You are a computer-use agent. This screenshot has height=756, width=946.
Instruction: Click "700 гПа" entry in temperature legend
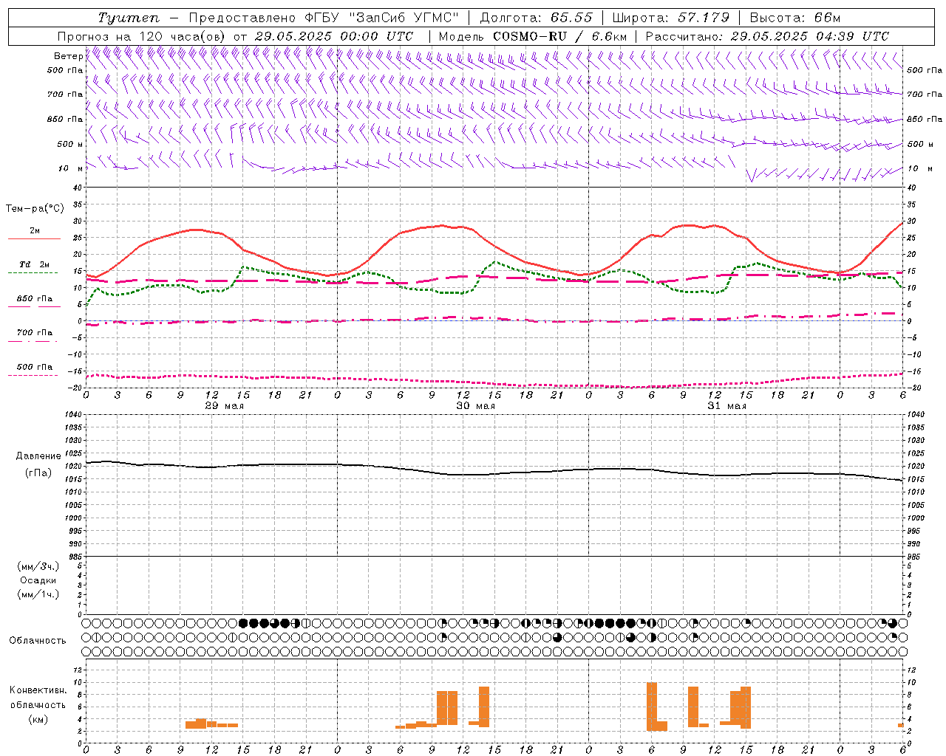coord(34,333)
